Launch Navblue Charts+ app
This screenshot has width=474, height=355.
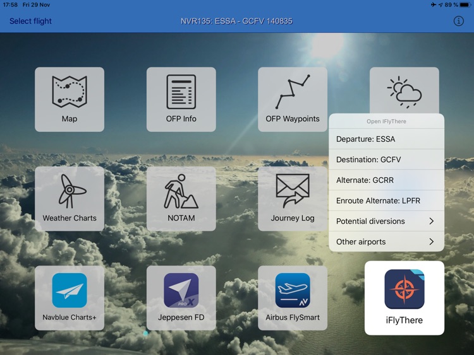pos(70,298)
